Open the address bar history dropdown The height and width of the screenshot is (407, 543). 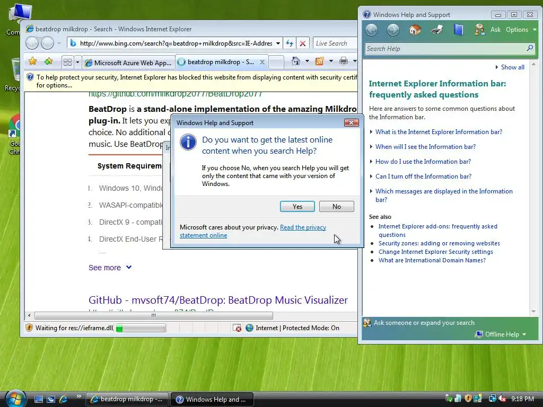[278, 43]
